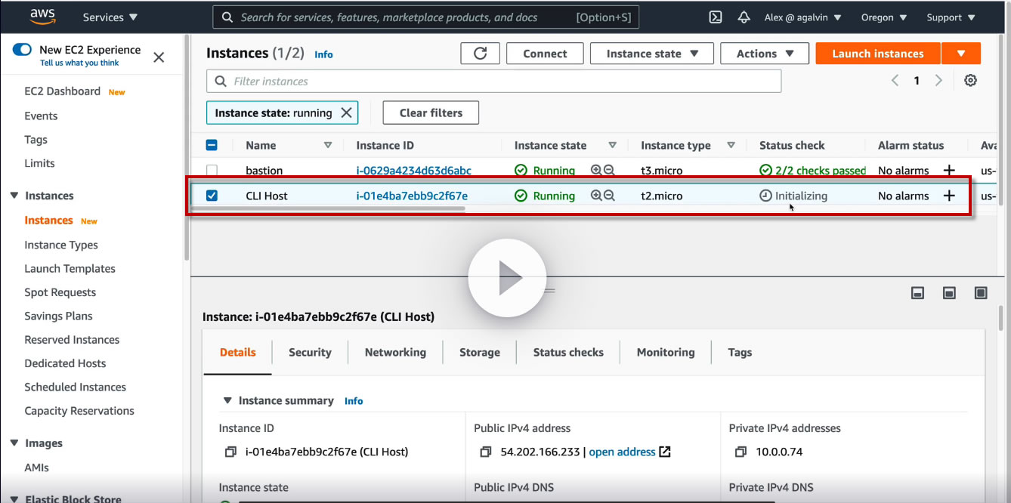Play the video overlay button
Viewport: 1011px width, 503px height.
pyautogui.click(x=507, y=278)
